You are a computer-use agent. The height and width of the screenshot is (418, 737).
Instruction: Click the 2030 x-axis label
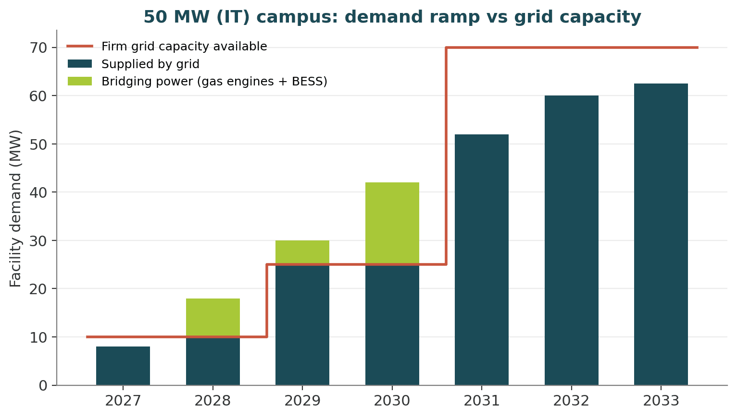click(x=392, y=401)
